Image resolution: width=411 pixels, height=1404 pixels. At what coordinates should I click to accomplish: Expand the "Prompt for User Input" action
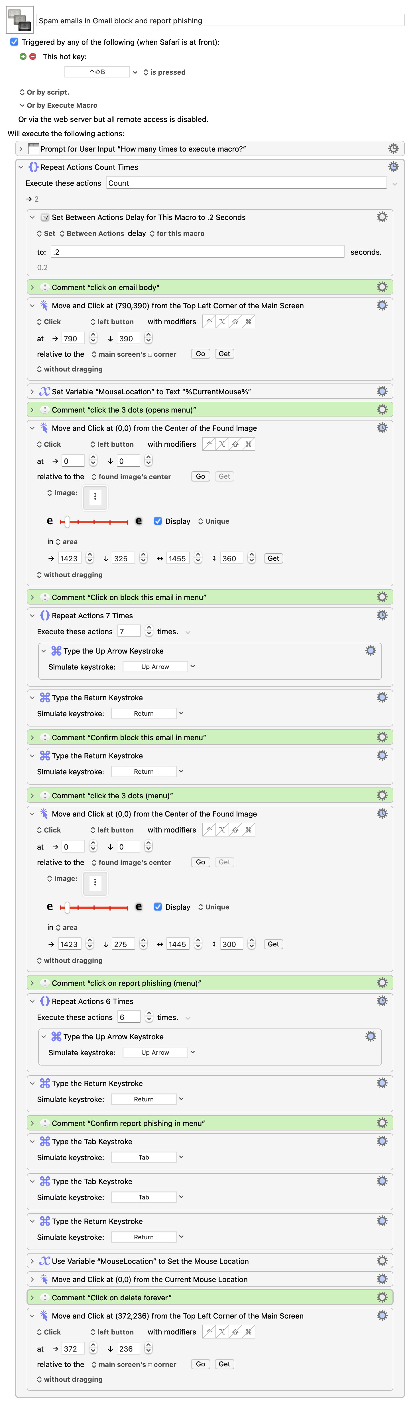21,149
